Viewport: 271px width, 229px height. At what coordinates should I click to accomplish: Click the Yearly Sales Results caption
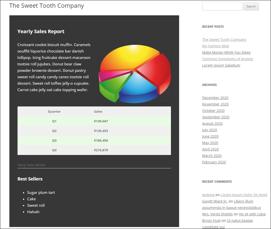(x=31, y=165)
